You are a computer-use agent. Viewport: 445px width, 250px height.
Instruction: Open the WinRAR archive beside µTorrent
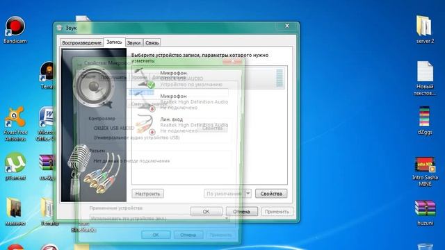pos(47,167)
